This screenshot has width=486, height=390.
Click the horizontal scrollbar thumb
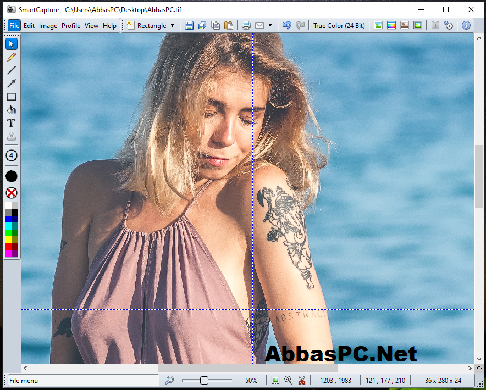247,369
